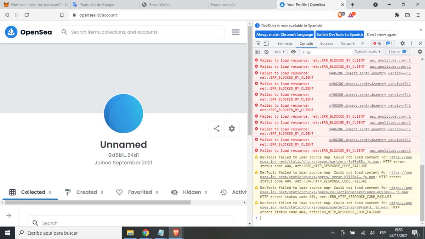This screenshot has height=239, width=425.
Task: Click the 46 errors counter
Action: point(377,43)
